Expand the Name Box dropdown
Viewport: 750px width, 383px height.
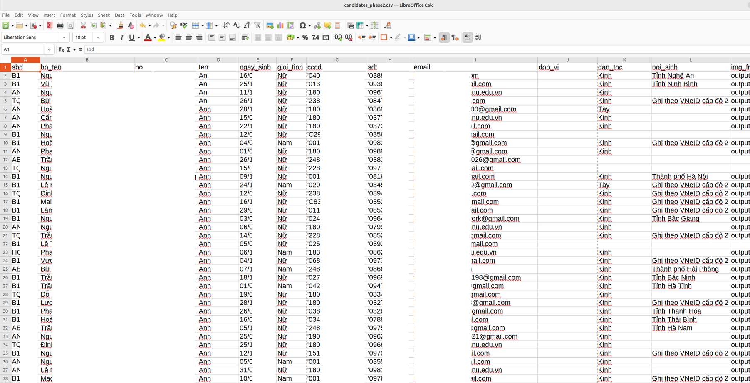(50, 49)
